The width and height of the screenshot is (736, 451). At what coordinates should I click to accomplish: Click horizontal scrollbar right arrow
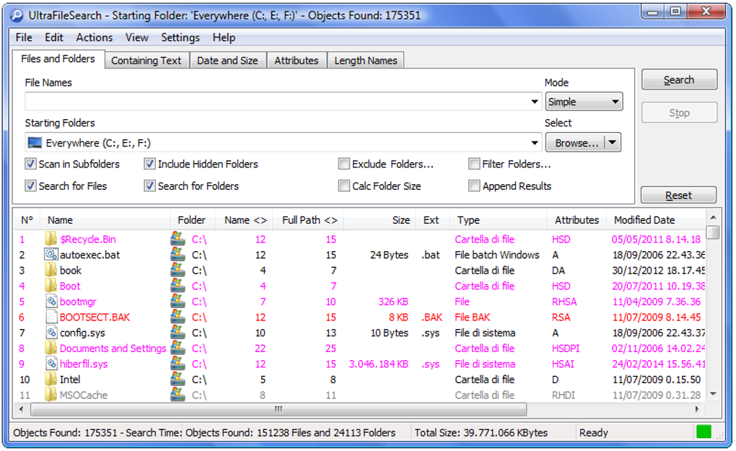(x=697, y=409)
